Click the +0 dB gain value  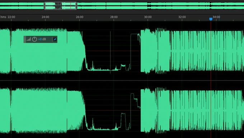pos(42,39)
